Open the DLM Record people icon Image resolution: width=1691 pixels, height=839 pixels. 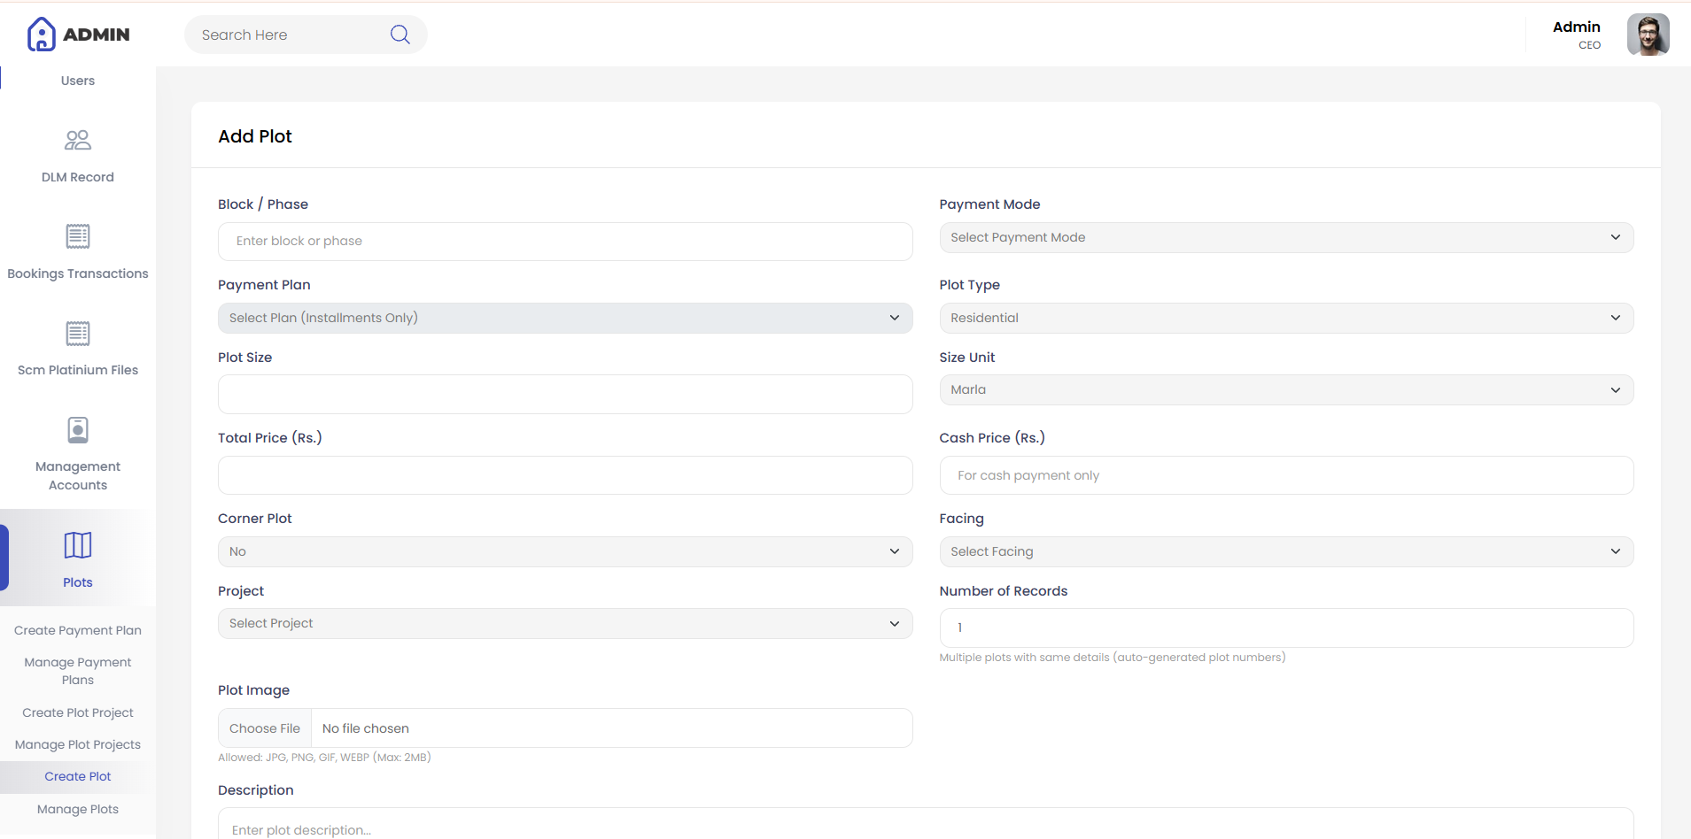[x=78, y=140]
